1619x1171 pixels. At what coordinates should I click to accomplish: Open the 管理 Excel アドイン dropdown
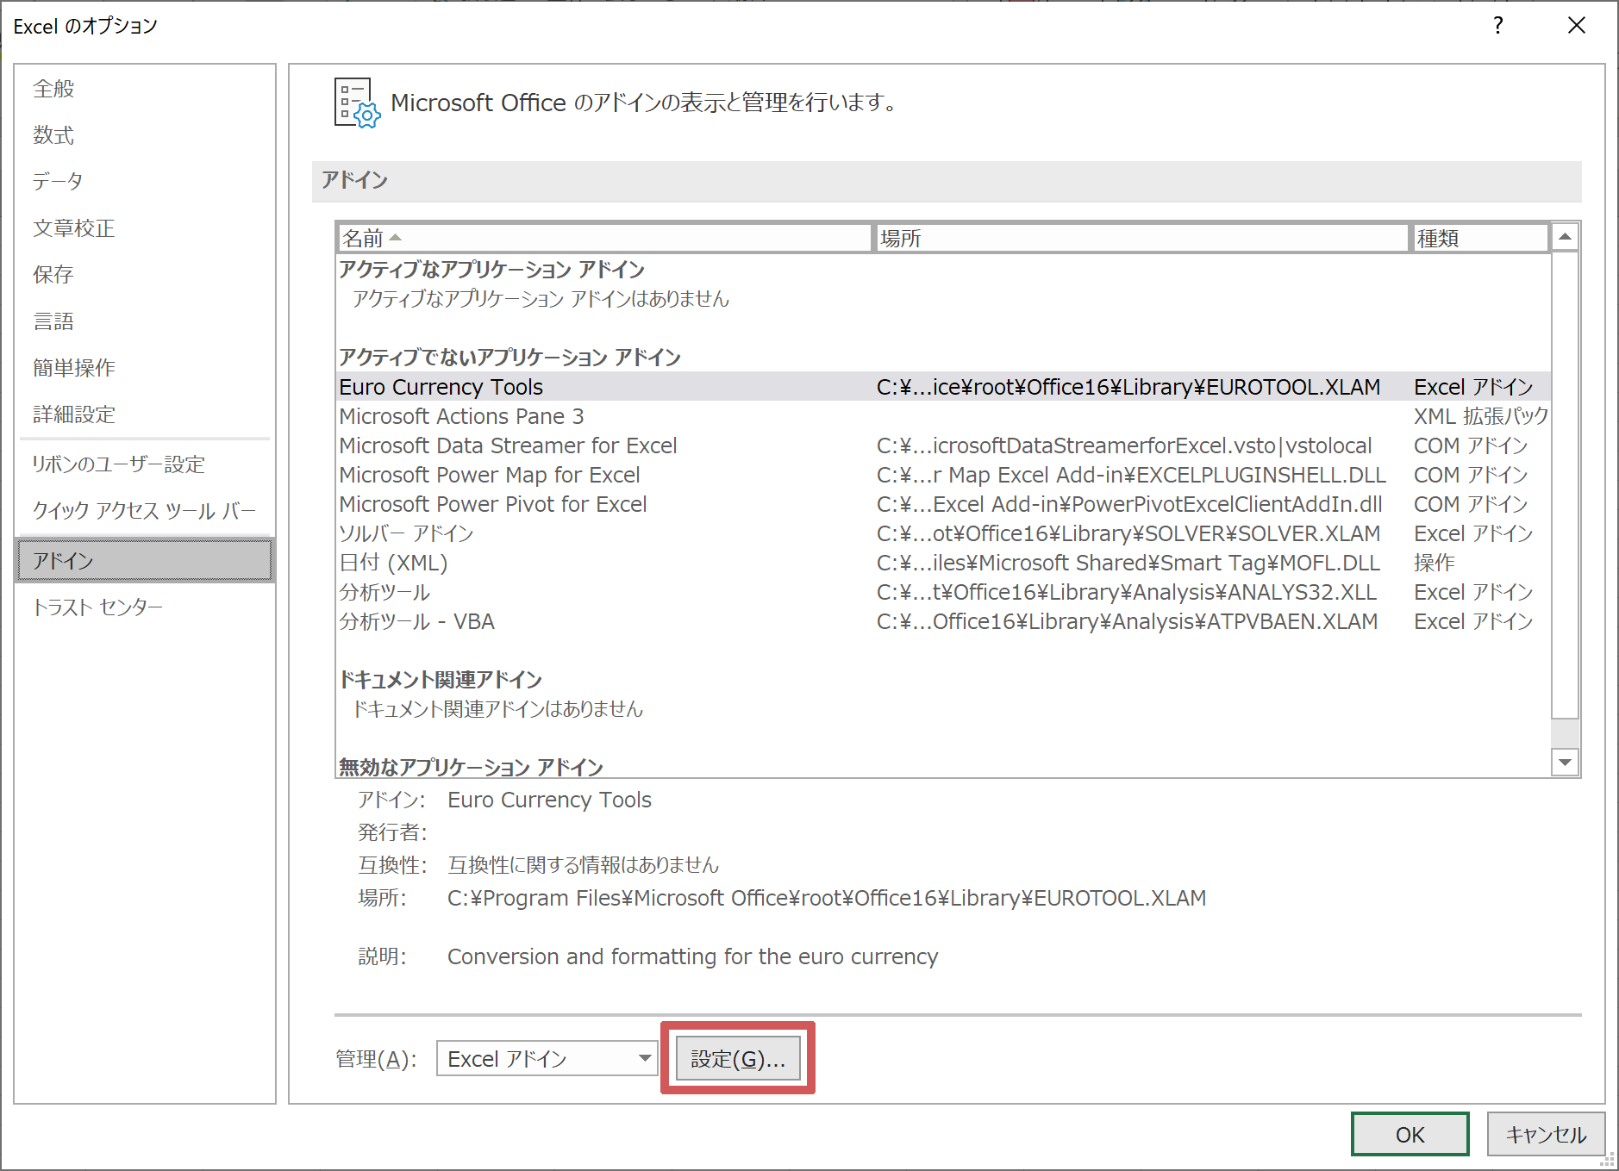pos(547,1058)
